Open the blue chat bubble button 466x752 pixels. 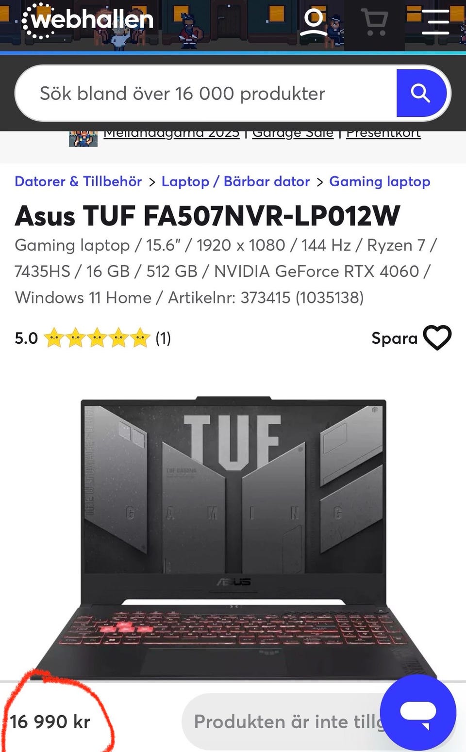[418, 712]
